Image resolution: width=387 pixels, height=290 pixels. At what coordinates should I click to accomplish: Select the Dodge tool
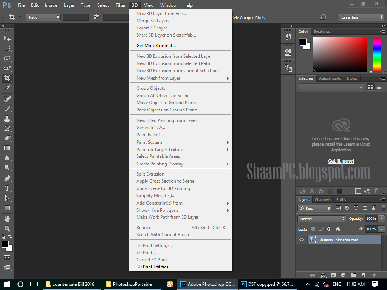[x=7, y=168]
